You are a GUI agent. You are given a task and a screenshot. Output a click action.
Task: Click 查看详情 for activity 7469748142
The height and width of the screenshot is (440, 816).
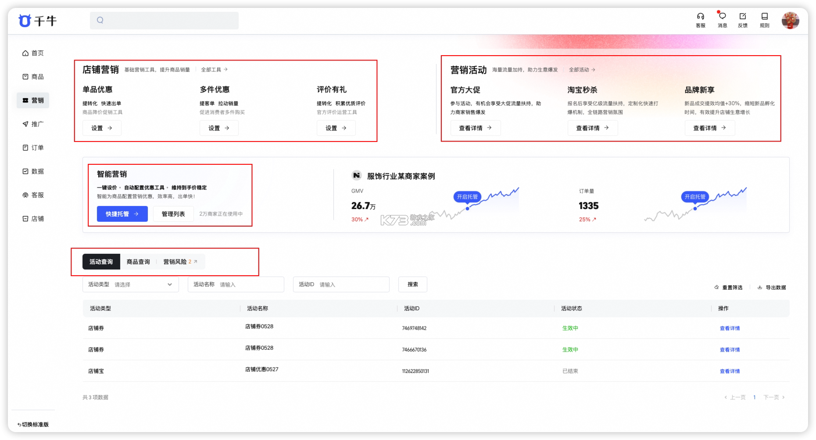pyautogui.click(x=730, y=328)
